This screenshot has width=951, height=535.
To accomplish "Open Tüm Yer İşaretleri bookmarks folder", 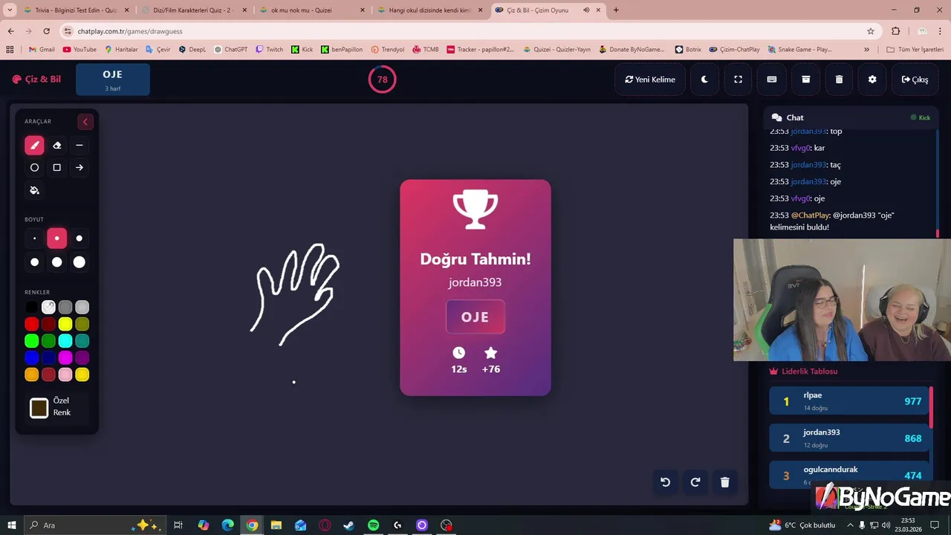I will pos(915,50).
